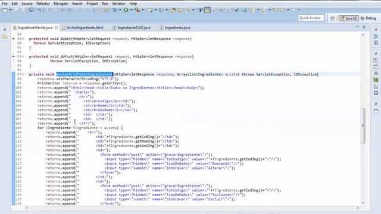
Task: Restore the left minimized view stack
Action: click(5, 30)
